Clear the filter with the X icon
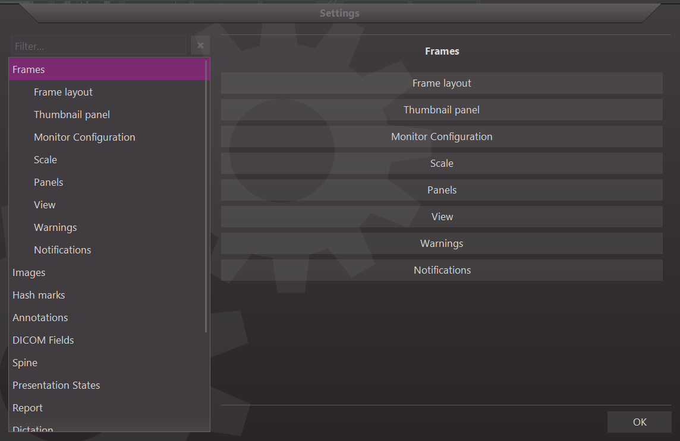Image resolution: width=680 pixels, height=441 pixels. [200, 46]
